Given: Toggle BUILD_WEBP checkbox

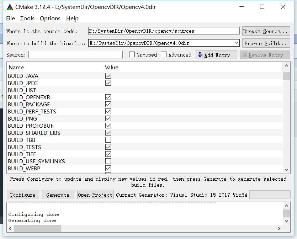Looking at the screenshot, I should tap(108, 168).
